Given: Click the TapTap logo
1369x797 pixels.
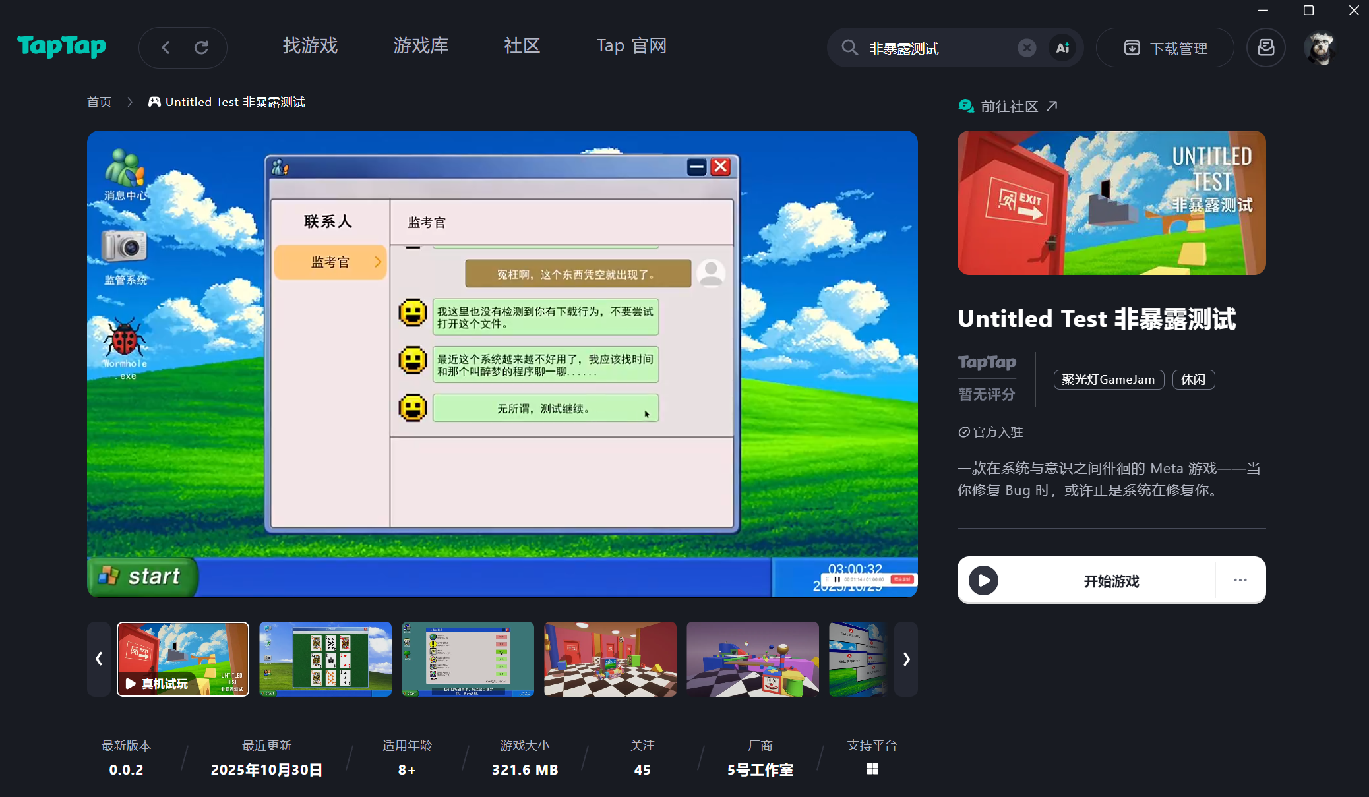Looking at the screenshot, I should tap(61, 46).
